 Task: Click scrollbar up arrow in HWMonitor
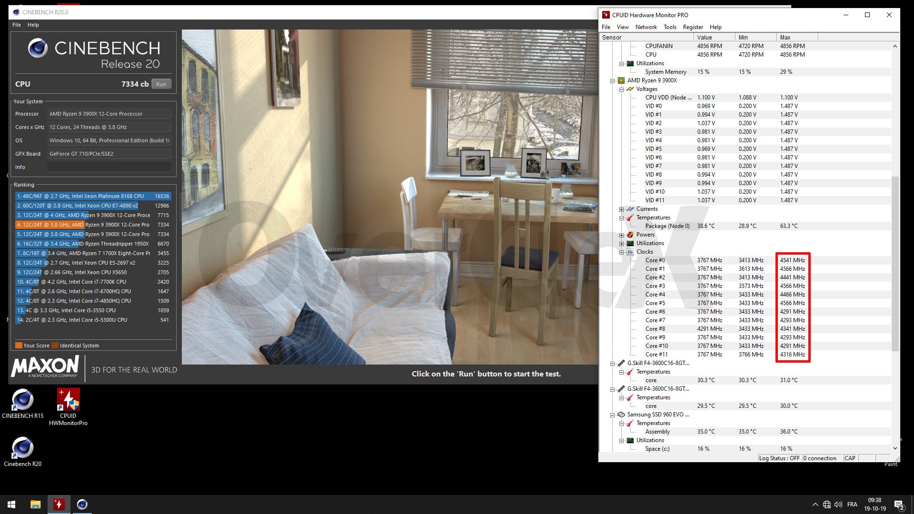tap(895, 46)
